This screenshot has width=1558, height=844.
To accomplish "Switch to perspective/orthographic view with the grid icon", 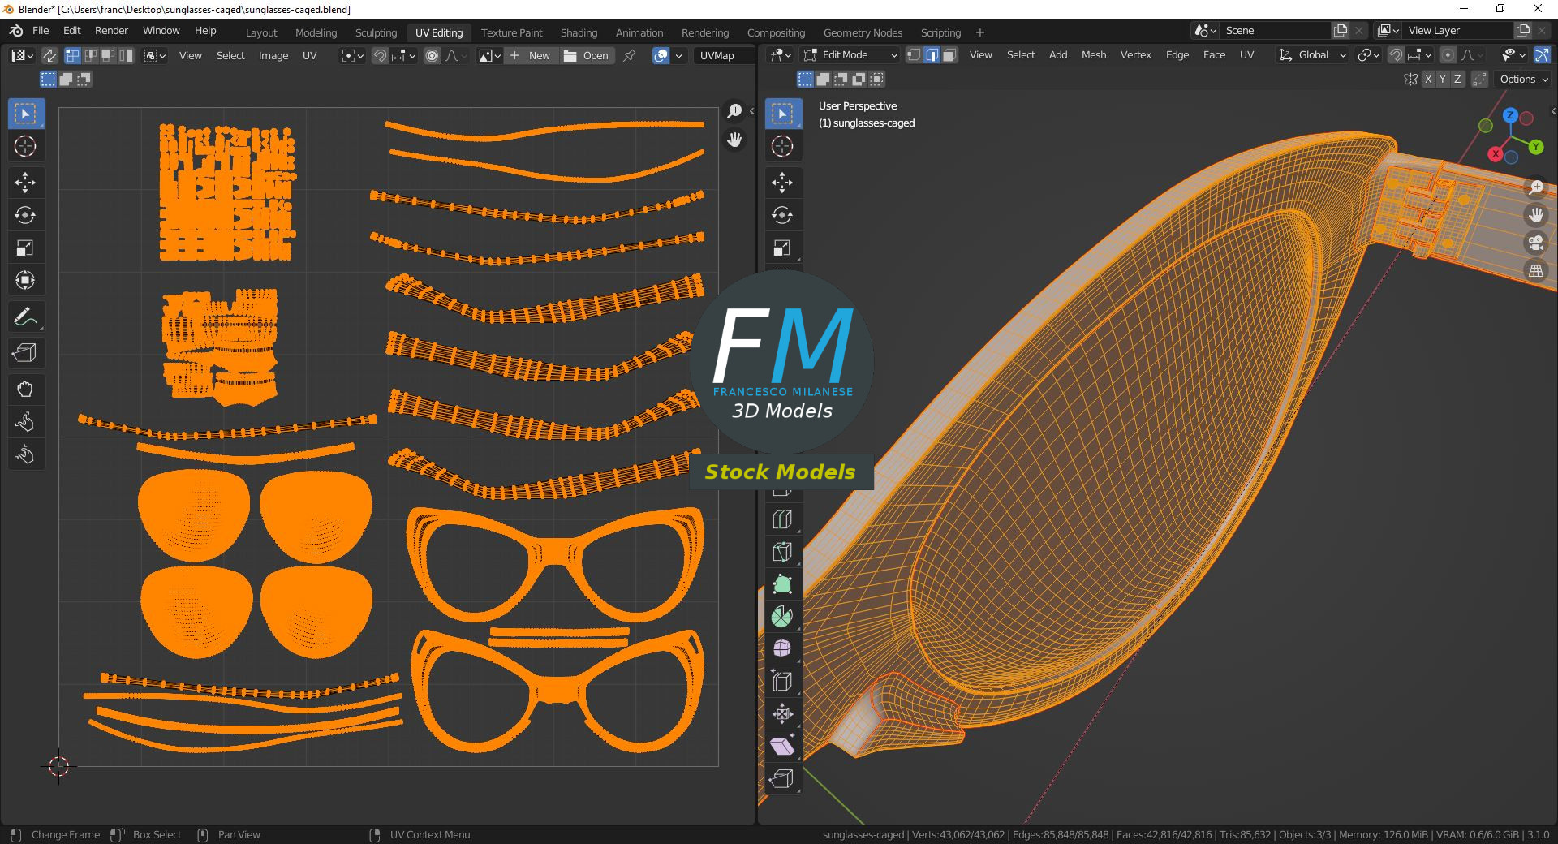I will point(1535,271).
